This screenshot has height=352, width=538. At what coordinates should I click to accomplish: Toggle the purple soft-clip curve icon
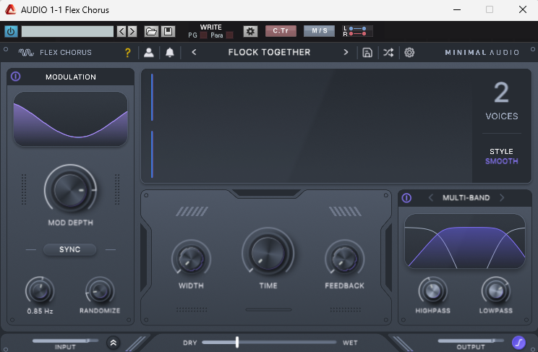pyautogui.click(x=518, y=343)
